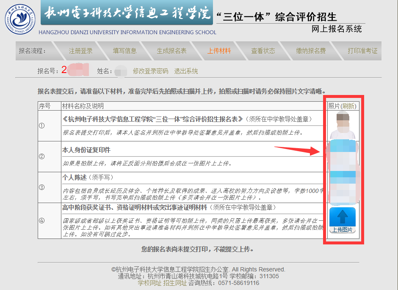Click the 上传图片 button label
398x290 pixels.
tap(343, 230)
